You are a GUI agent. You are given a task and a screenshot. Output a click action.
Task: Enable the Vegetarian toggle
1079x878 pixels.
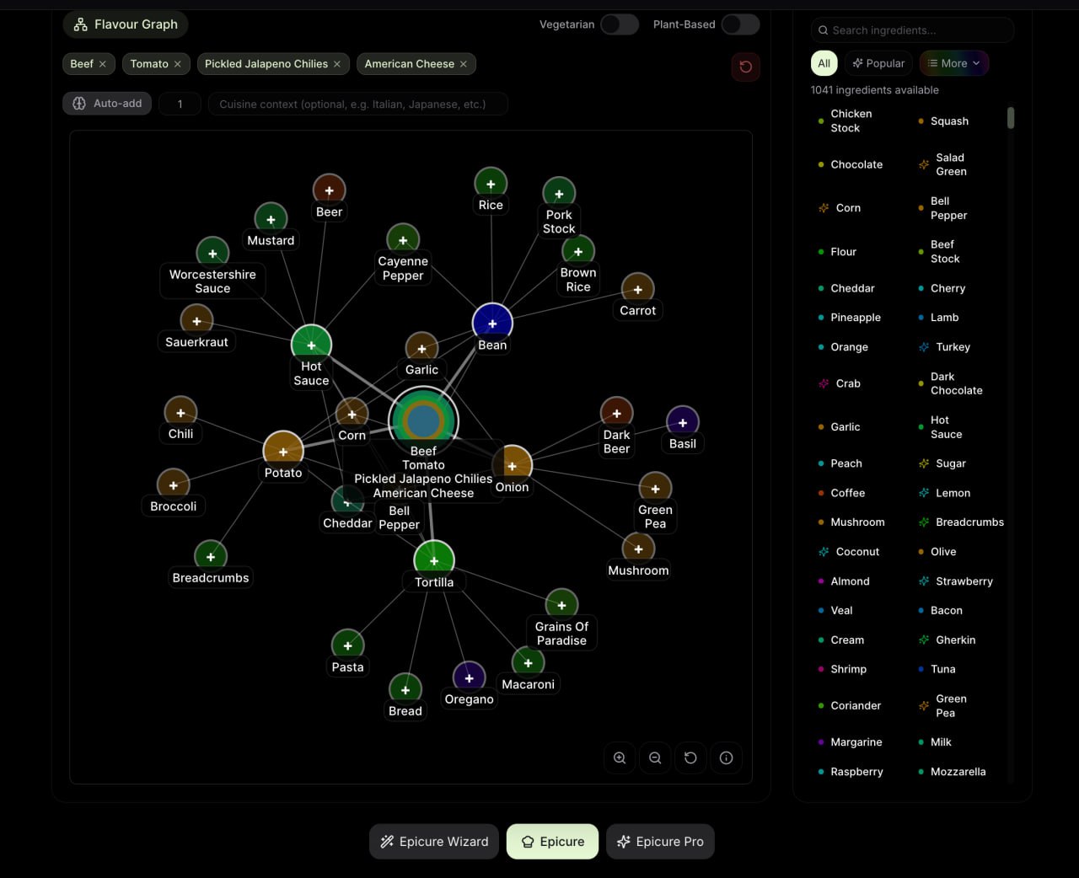(620, 24)
